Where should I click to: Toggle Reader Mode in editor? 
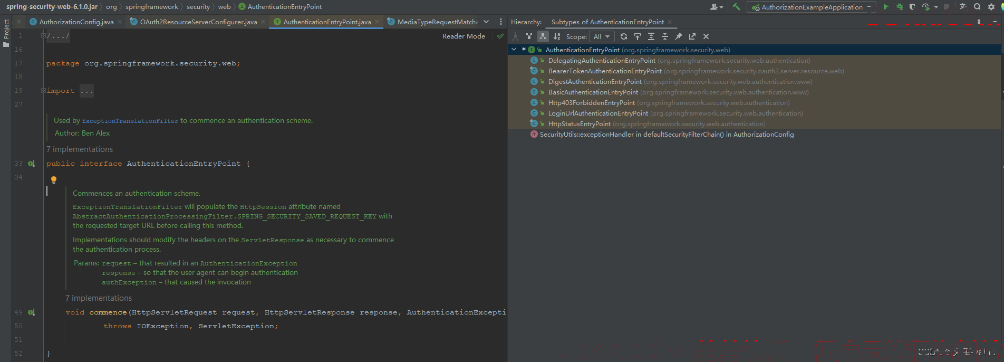464,36
